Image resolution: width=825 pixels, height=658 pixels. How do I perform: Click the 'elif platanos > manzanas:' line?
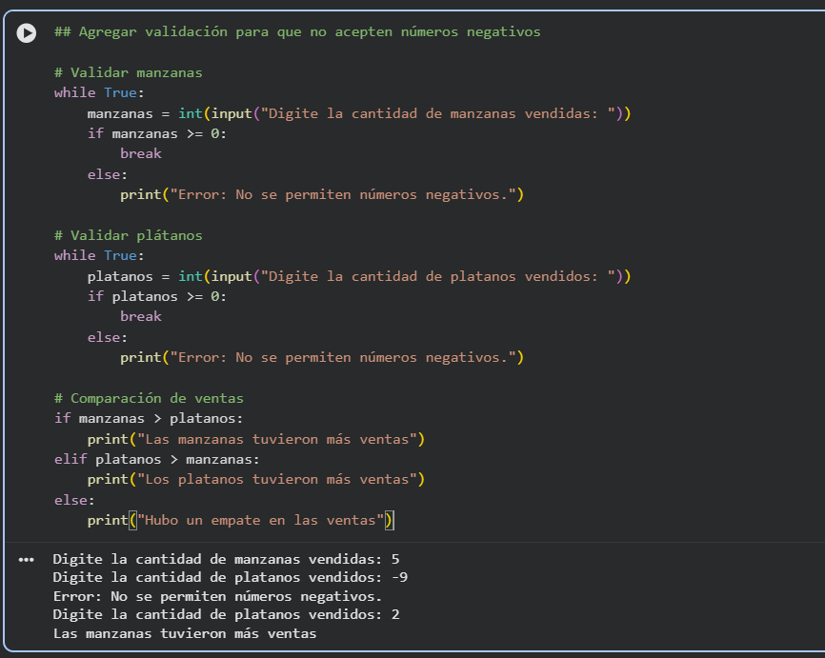click(x=157, y=459)
